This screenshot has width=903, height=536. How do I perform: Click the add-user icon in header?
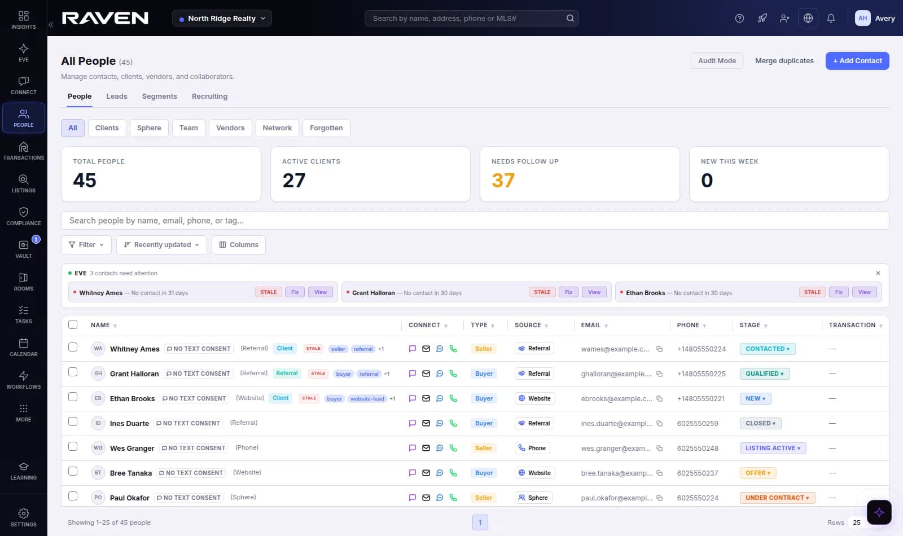coord(784,18)
